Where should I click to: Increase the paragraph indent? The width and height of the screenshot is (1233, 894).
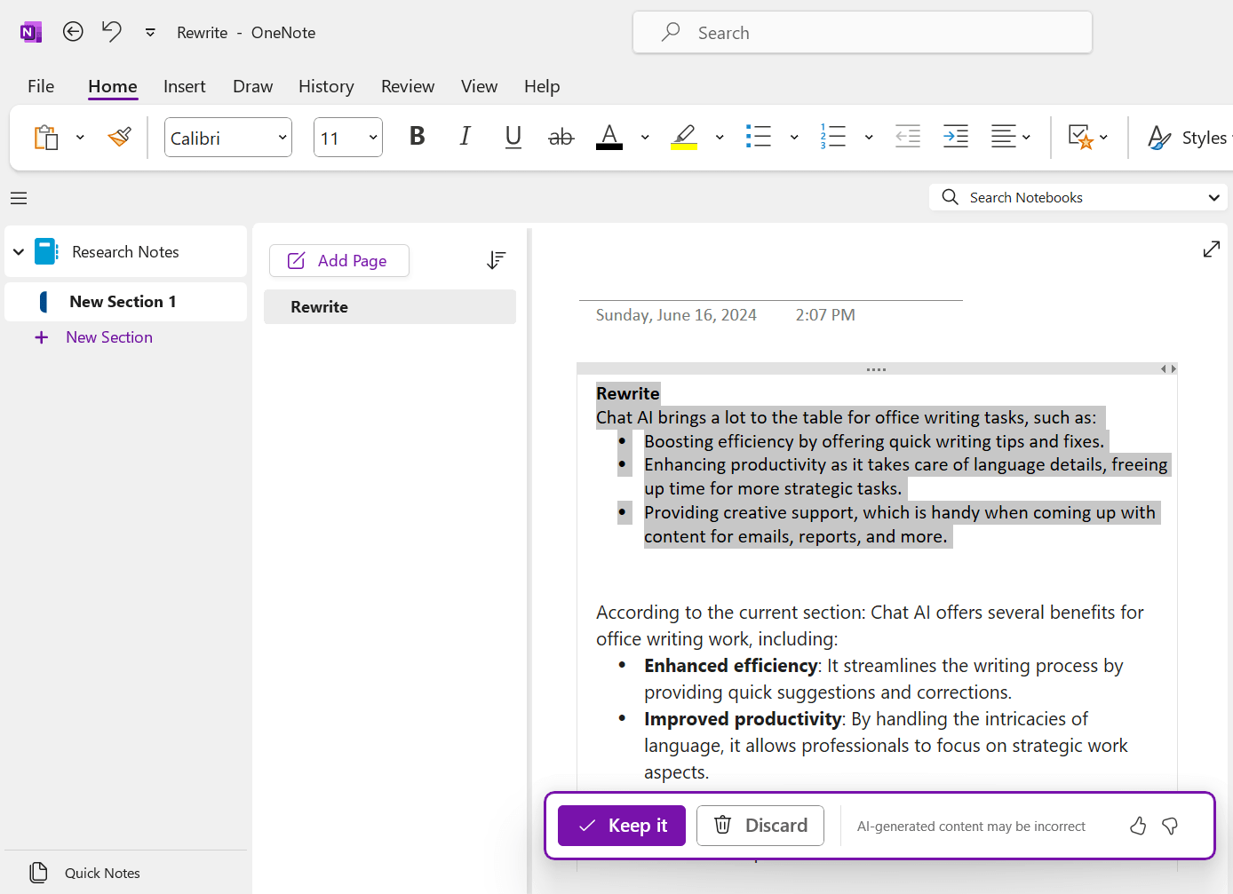955,137
